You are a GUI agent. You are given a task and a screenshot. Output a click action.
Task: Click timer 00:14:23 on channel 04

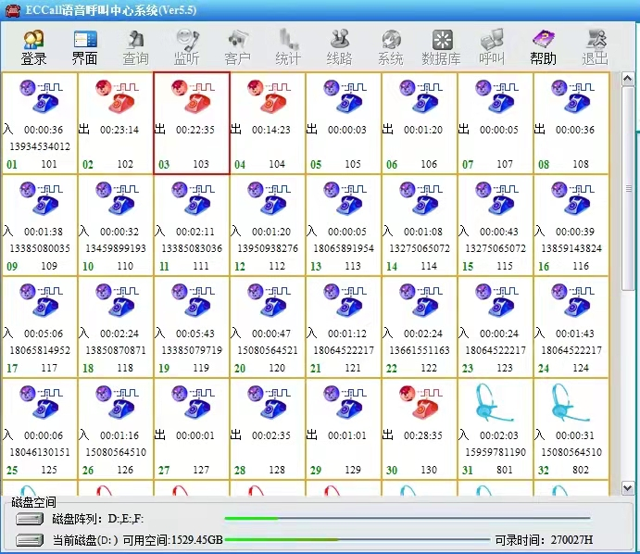271,130
